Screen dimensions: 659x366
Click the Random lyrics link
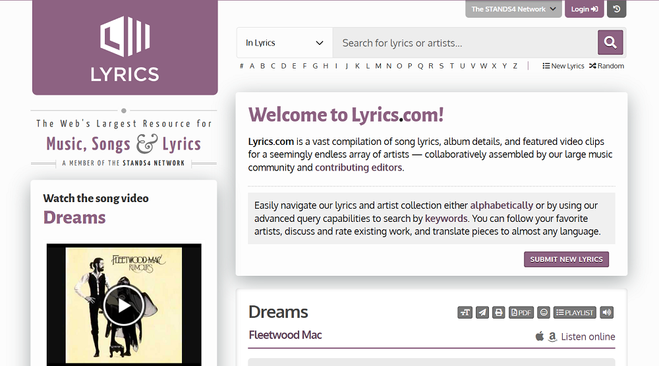point(606,66)
